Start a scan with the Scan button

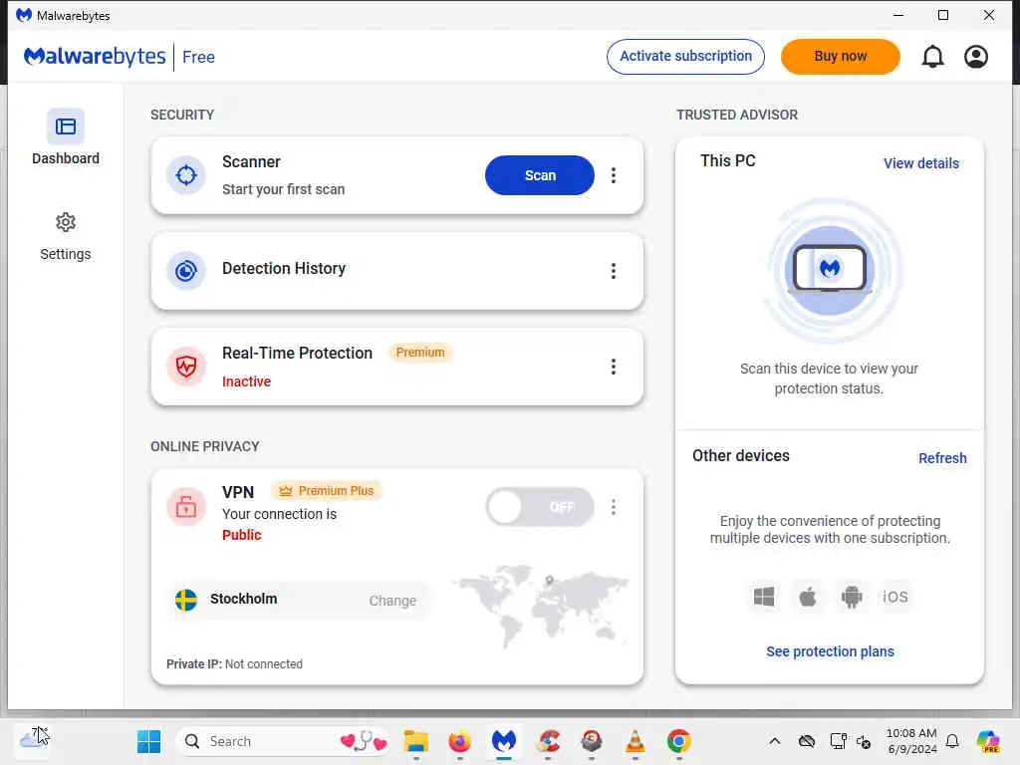click(x=539, y=175)
